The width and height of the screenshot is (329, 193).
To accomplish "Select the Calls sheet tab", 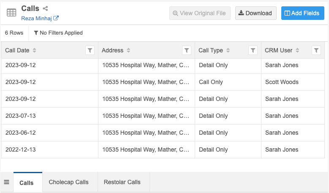I will pyautogui.click(x=27, y=182).
